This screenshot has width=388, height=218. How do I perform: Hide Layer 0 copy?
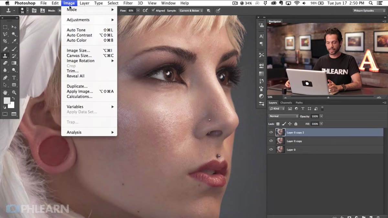click(271, 141)
